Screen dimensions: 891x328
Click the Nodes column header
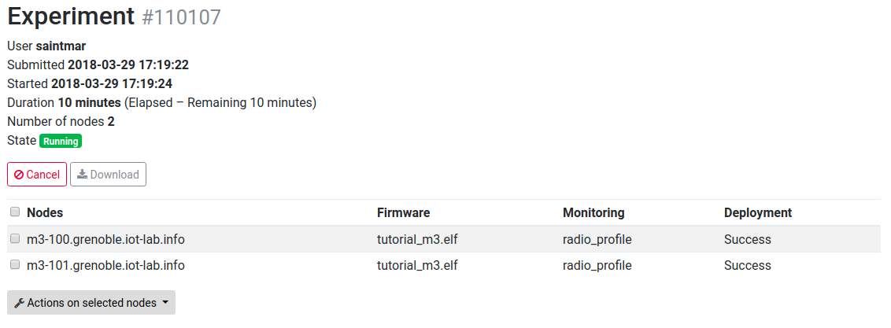[45, 213]
